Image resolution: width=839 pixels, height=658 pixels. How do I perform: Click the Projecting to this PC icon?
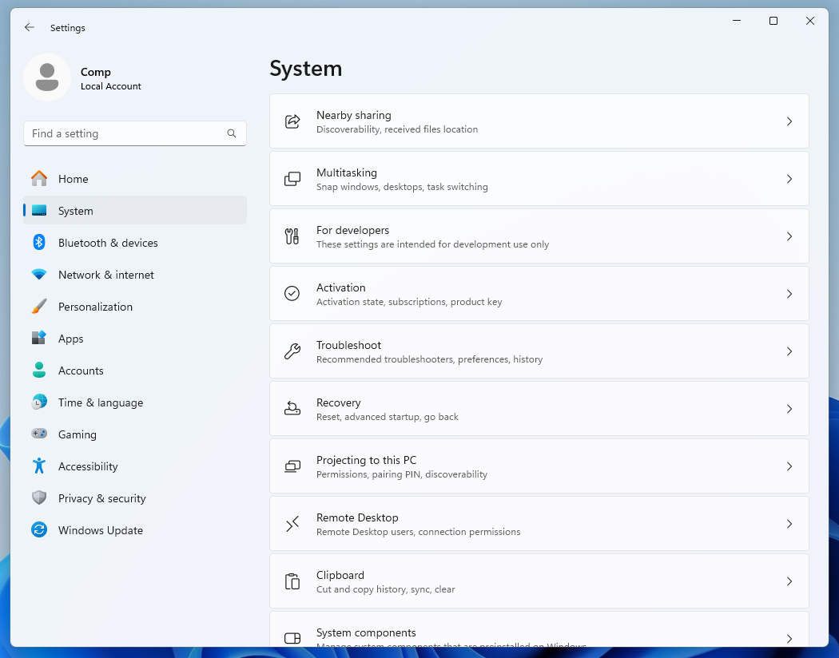[292, 466]
